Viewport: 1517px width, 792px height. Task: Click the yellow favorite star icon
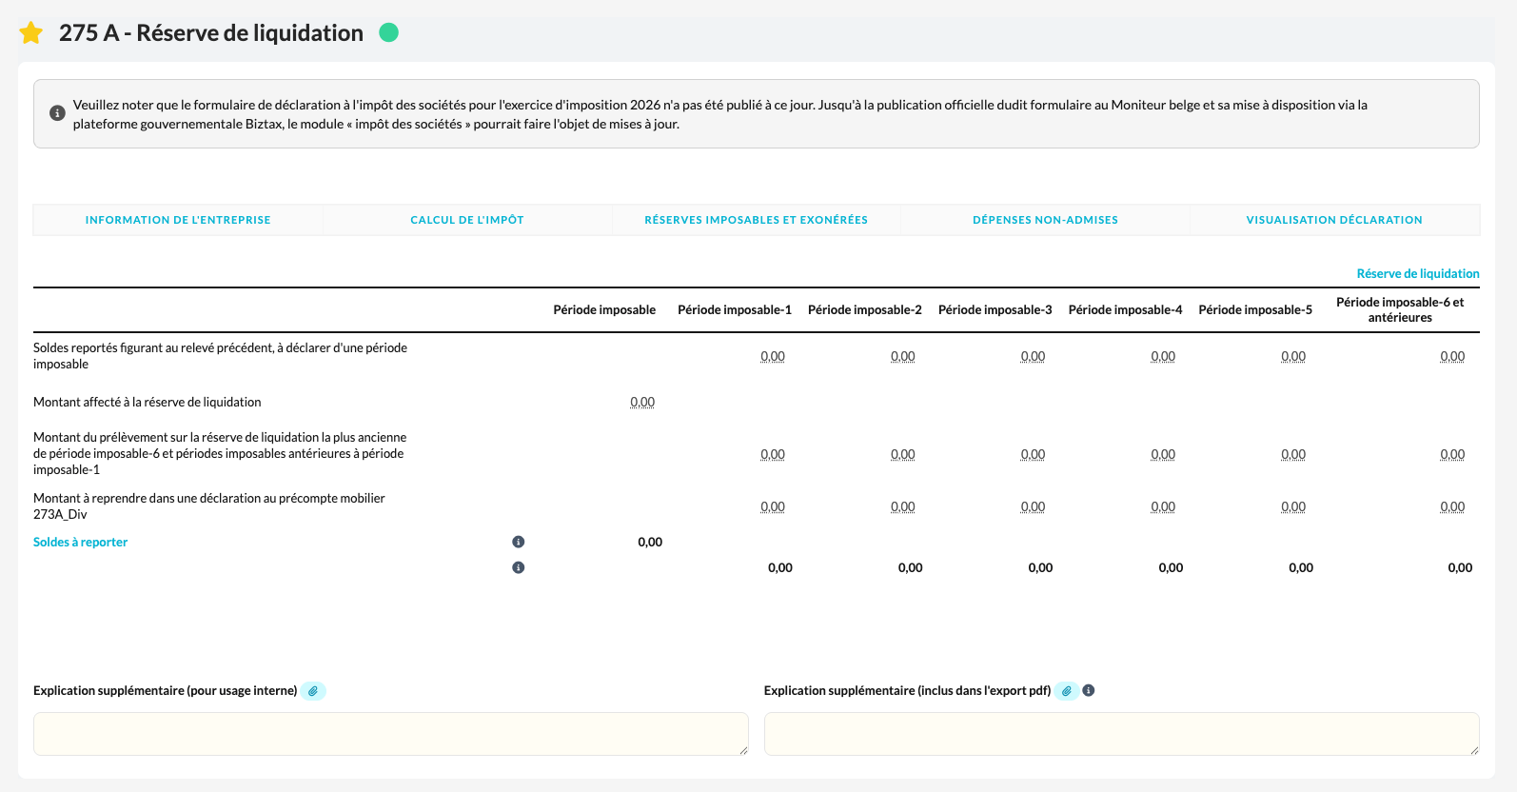31,33
